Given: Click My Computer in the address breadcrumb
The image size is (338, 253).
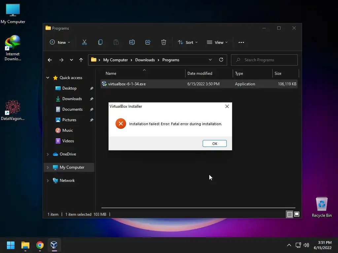Looking at the screenshot, I should point(115,60).
